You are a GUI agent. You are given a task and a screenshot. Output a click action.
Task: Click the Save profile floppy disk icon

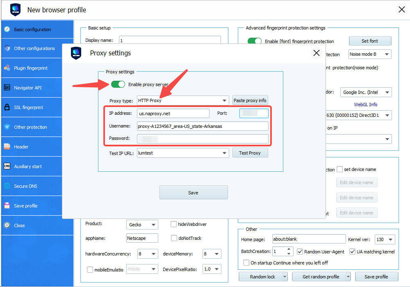7,206
